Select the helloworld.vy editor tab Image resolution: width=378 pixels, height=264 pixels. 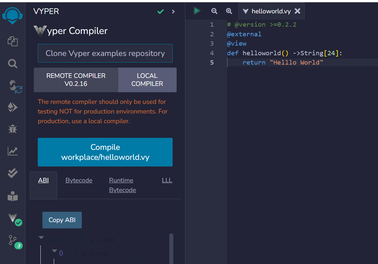pos(271,11)
